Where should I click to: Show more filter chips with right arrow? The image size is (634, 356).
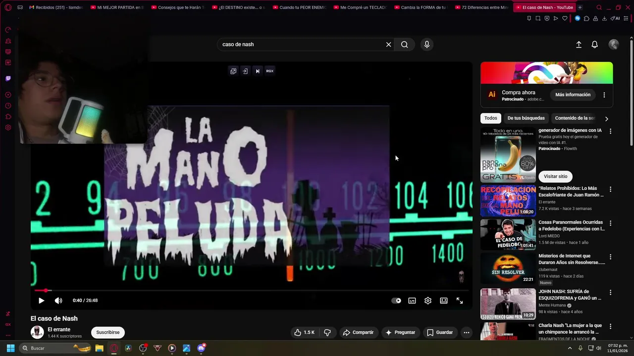click(x=606, y=119)
